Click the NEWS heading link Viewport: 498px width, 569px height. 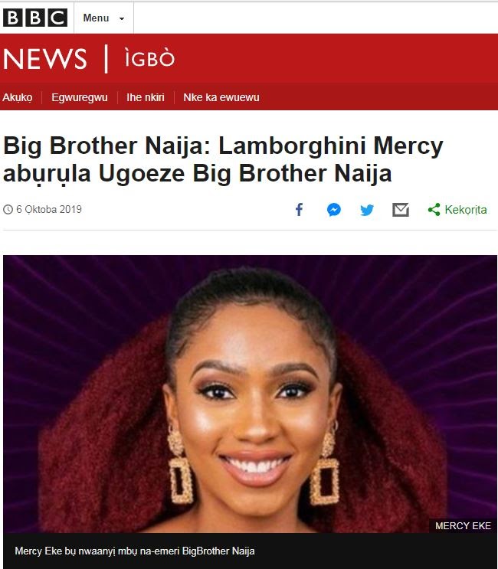click(45, 59)
